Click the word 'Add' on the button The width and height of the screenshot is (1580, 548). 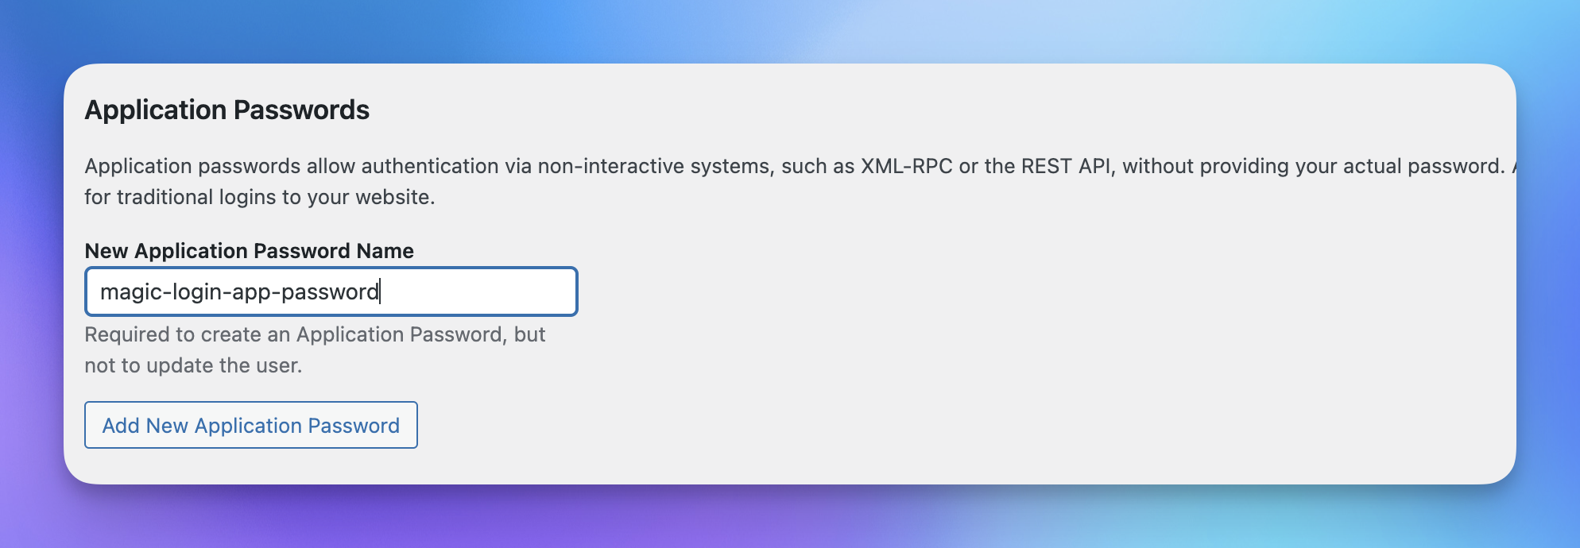(x=121, y=426)
